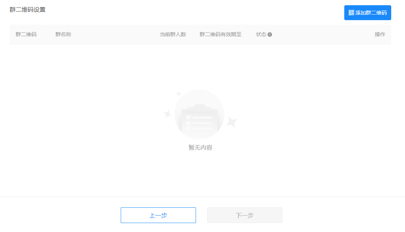Select the 操作 column header
This screenshot has height=232, width=405.
[x=380, y=34]
